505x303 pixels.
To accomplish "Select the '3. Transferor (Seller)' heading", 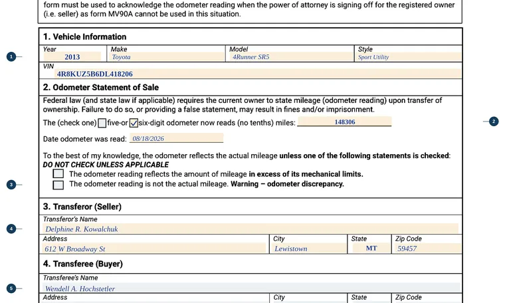I will (x=82, y=207).
